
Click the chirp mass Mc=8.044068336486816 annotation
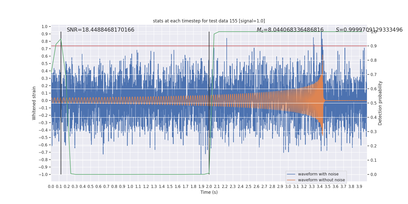(x=290, y=30)
